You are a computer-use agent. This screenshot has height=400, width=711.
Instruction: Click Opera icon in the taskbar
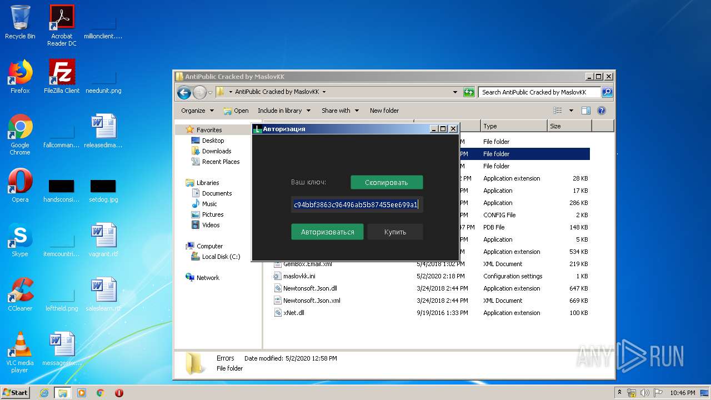pyautogui.click(x=119, y=393)
